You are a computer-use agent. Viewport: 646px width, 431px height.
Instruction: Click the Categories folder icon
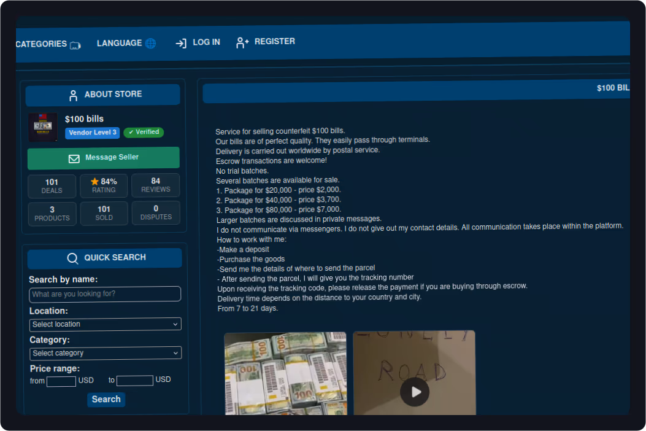(75, 45)
